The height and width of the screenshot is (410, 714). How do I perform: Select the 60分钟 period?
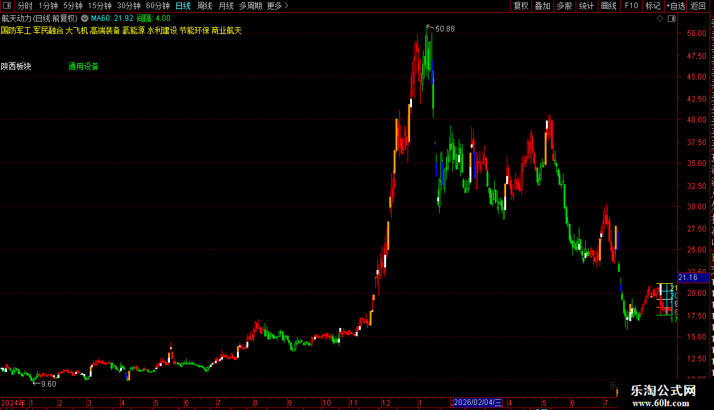tap(157, 6)
